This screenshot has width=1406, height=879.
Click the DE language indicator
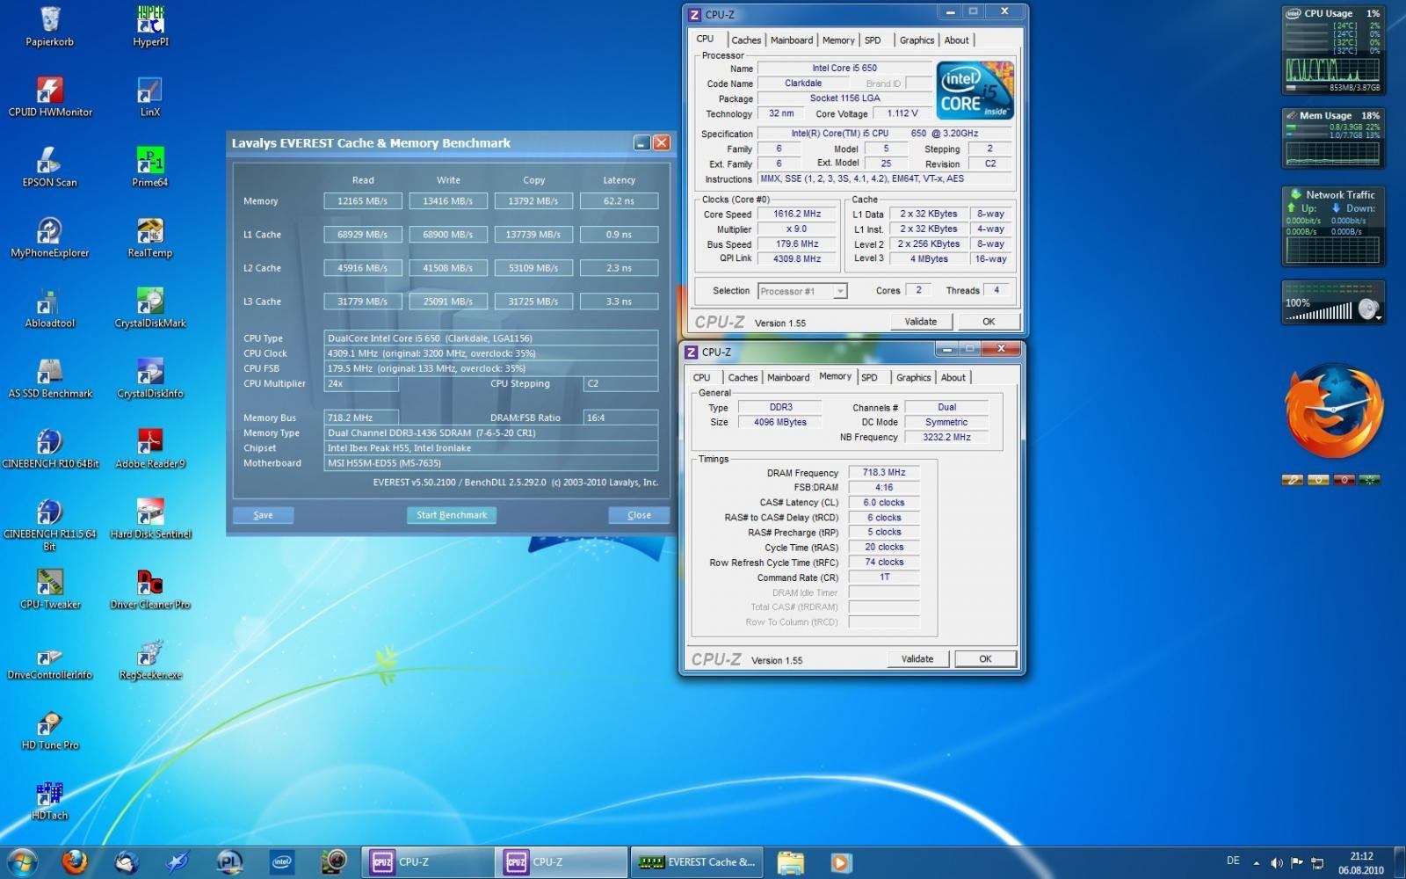1233,861
